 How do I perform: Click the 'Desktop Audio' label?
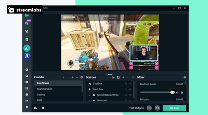coord(148,84)
